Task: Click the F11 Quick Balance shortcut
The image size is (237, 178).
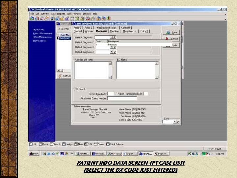Action: pos(115,144)
